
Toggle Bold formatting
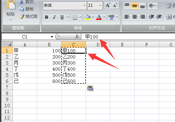pos(47,17)
